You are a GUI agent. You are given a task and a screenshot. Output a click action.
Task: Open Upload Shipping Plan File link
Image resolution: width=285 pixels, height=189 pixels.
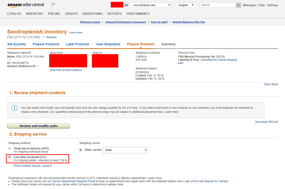[189, 22]
